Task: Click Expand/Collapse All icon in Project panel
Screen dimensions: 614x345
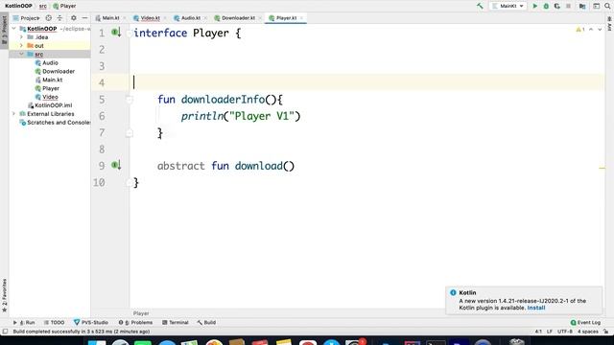Action: (59, 18)
